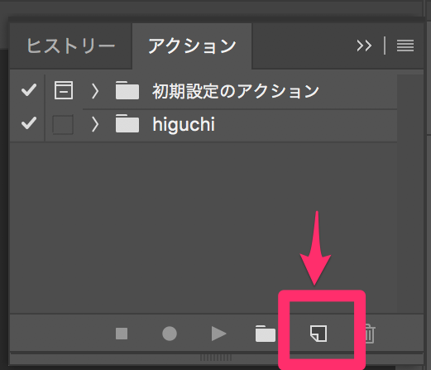Click panel bottom resize grip handle

pyautogui.click(x=216, y=358)
